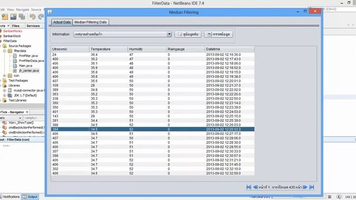Select jh_center.java in project tree
Viewport: 356px width, 200px height.
click(x=29, y=71)
